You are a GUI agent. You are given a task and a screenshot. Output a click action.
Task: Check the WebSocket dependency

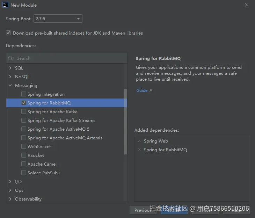pyautogui.click(x=24, y=146)
